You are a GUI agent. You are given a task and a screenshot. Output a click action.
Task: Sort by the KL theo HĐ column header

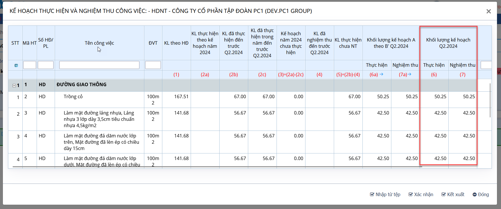pyautogui.click(x=176, y=43)
